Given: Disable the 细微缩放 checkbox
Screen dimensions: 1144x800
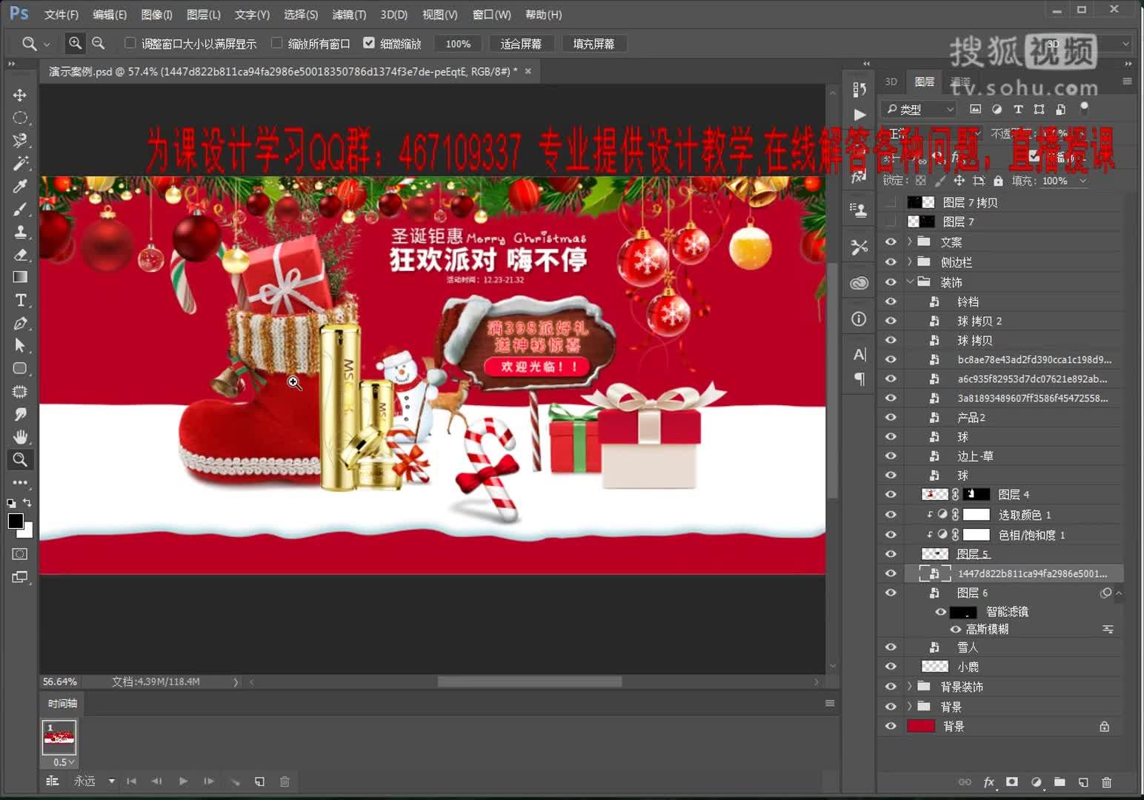Looking at the screenshot, I should pos(369,43).
